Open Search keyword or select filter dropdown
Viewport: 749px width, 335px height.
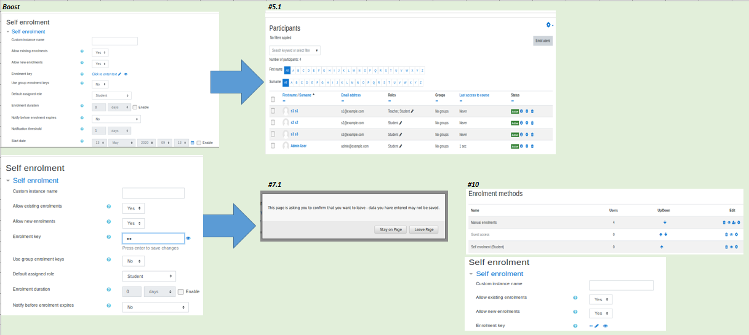click(x=295, y=50)
